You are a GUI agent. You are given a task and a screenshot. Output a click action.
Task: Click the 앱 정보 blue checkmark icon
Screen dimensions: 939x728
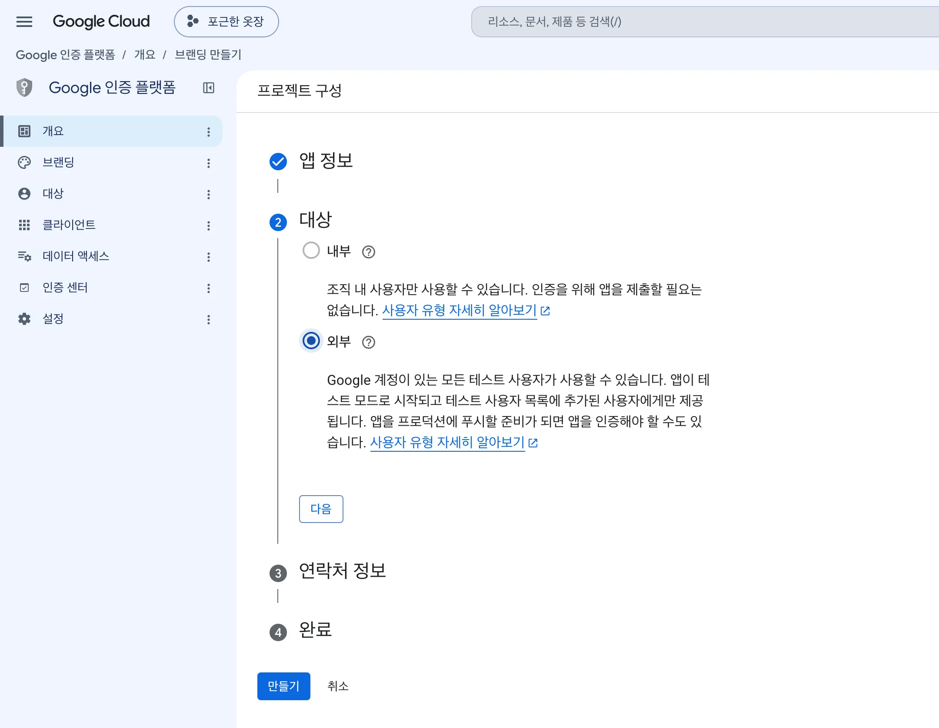coord(278,162)
